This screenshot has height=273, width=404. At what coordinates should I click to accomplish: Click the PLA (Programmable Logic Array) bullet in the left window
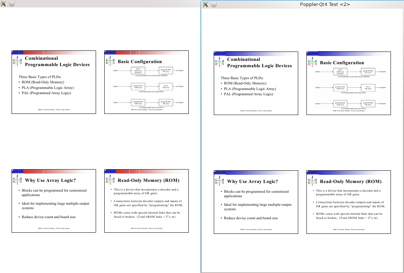(x=47, y=88)
